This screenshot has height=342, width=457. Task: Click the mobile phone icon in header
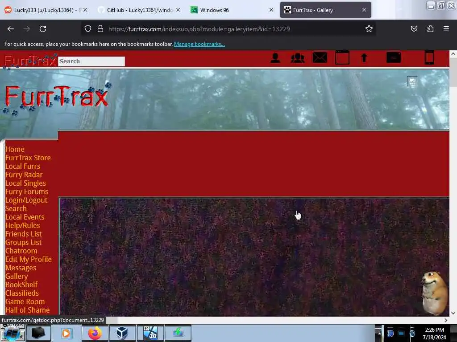click(x=429, y=57)
